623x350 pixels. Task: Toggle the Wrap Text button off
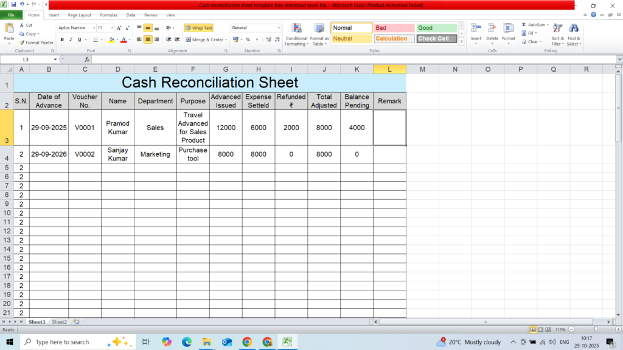point(198,28)
